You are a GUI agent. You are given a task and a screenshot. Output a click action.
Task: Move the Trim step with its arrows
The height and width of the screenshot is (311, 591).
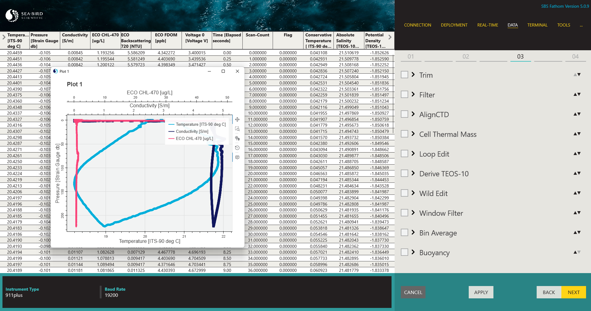click(577, 75)
